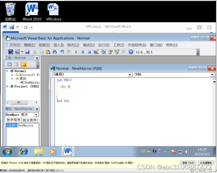Open the Project Explorer icon
217x173 pixels.
(x=104, y=52)
